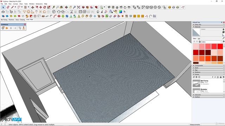Select the Rectangle shape tool
Image resolution: width=225 pixels, height=126 pixels.
pos(25,7)
